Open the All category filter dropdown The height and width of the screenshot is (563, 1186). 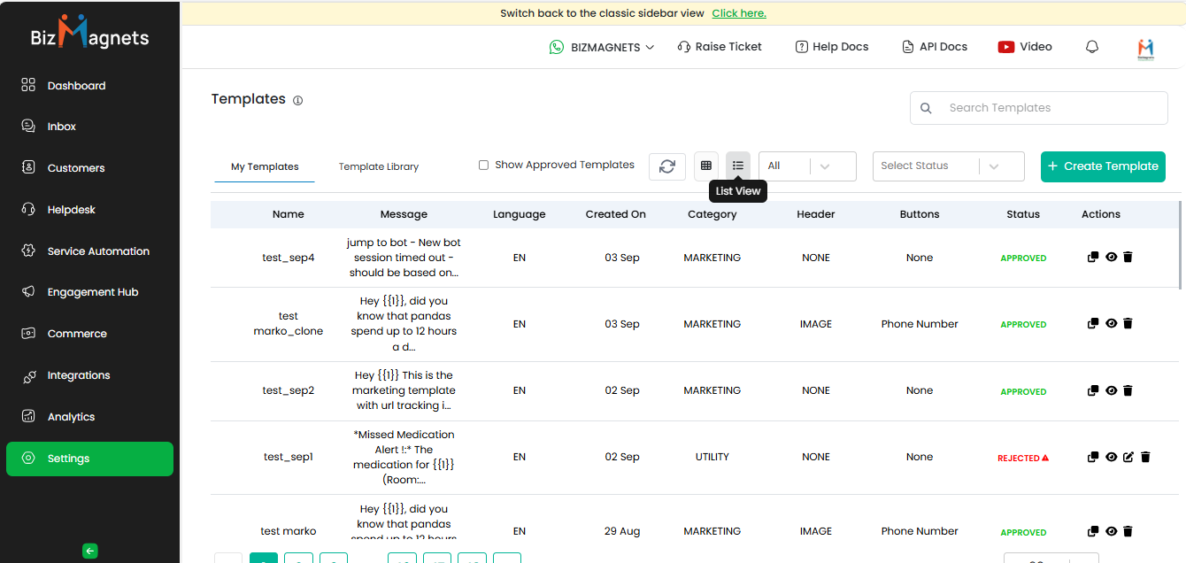coord(807,166)
